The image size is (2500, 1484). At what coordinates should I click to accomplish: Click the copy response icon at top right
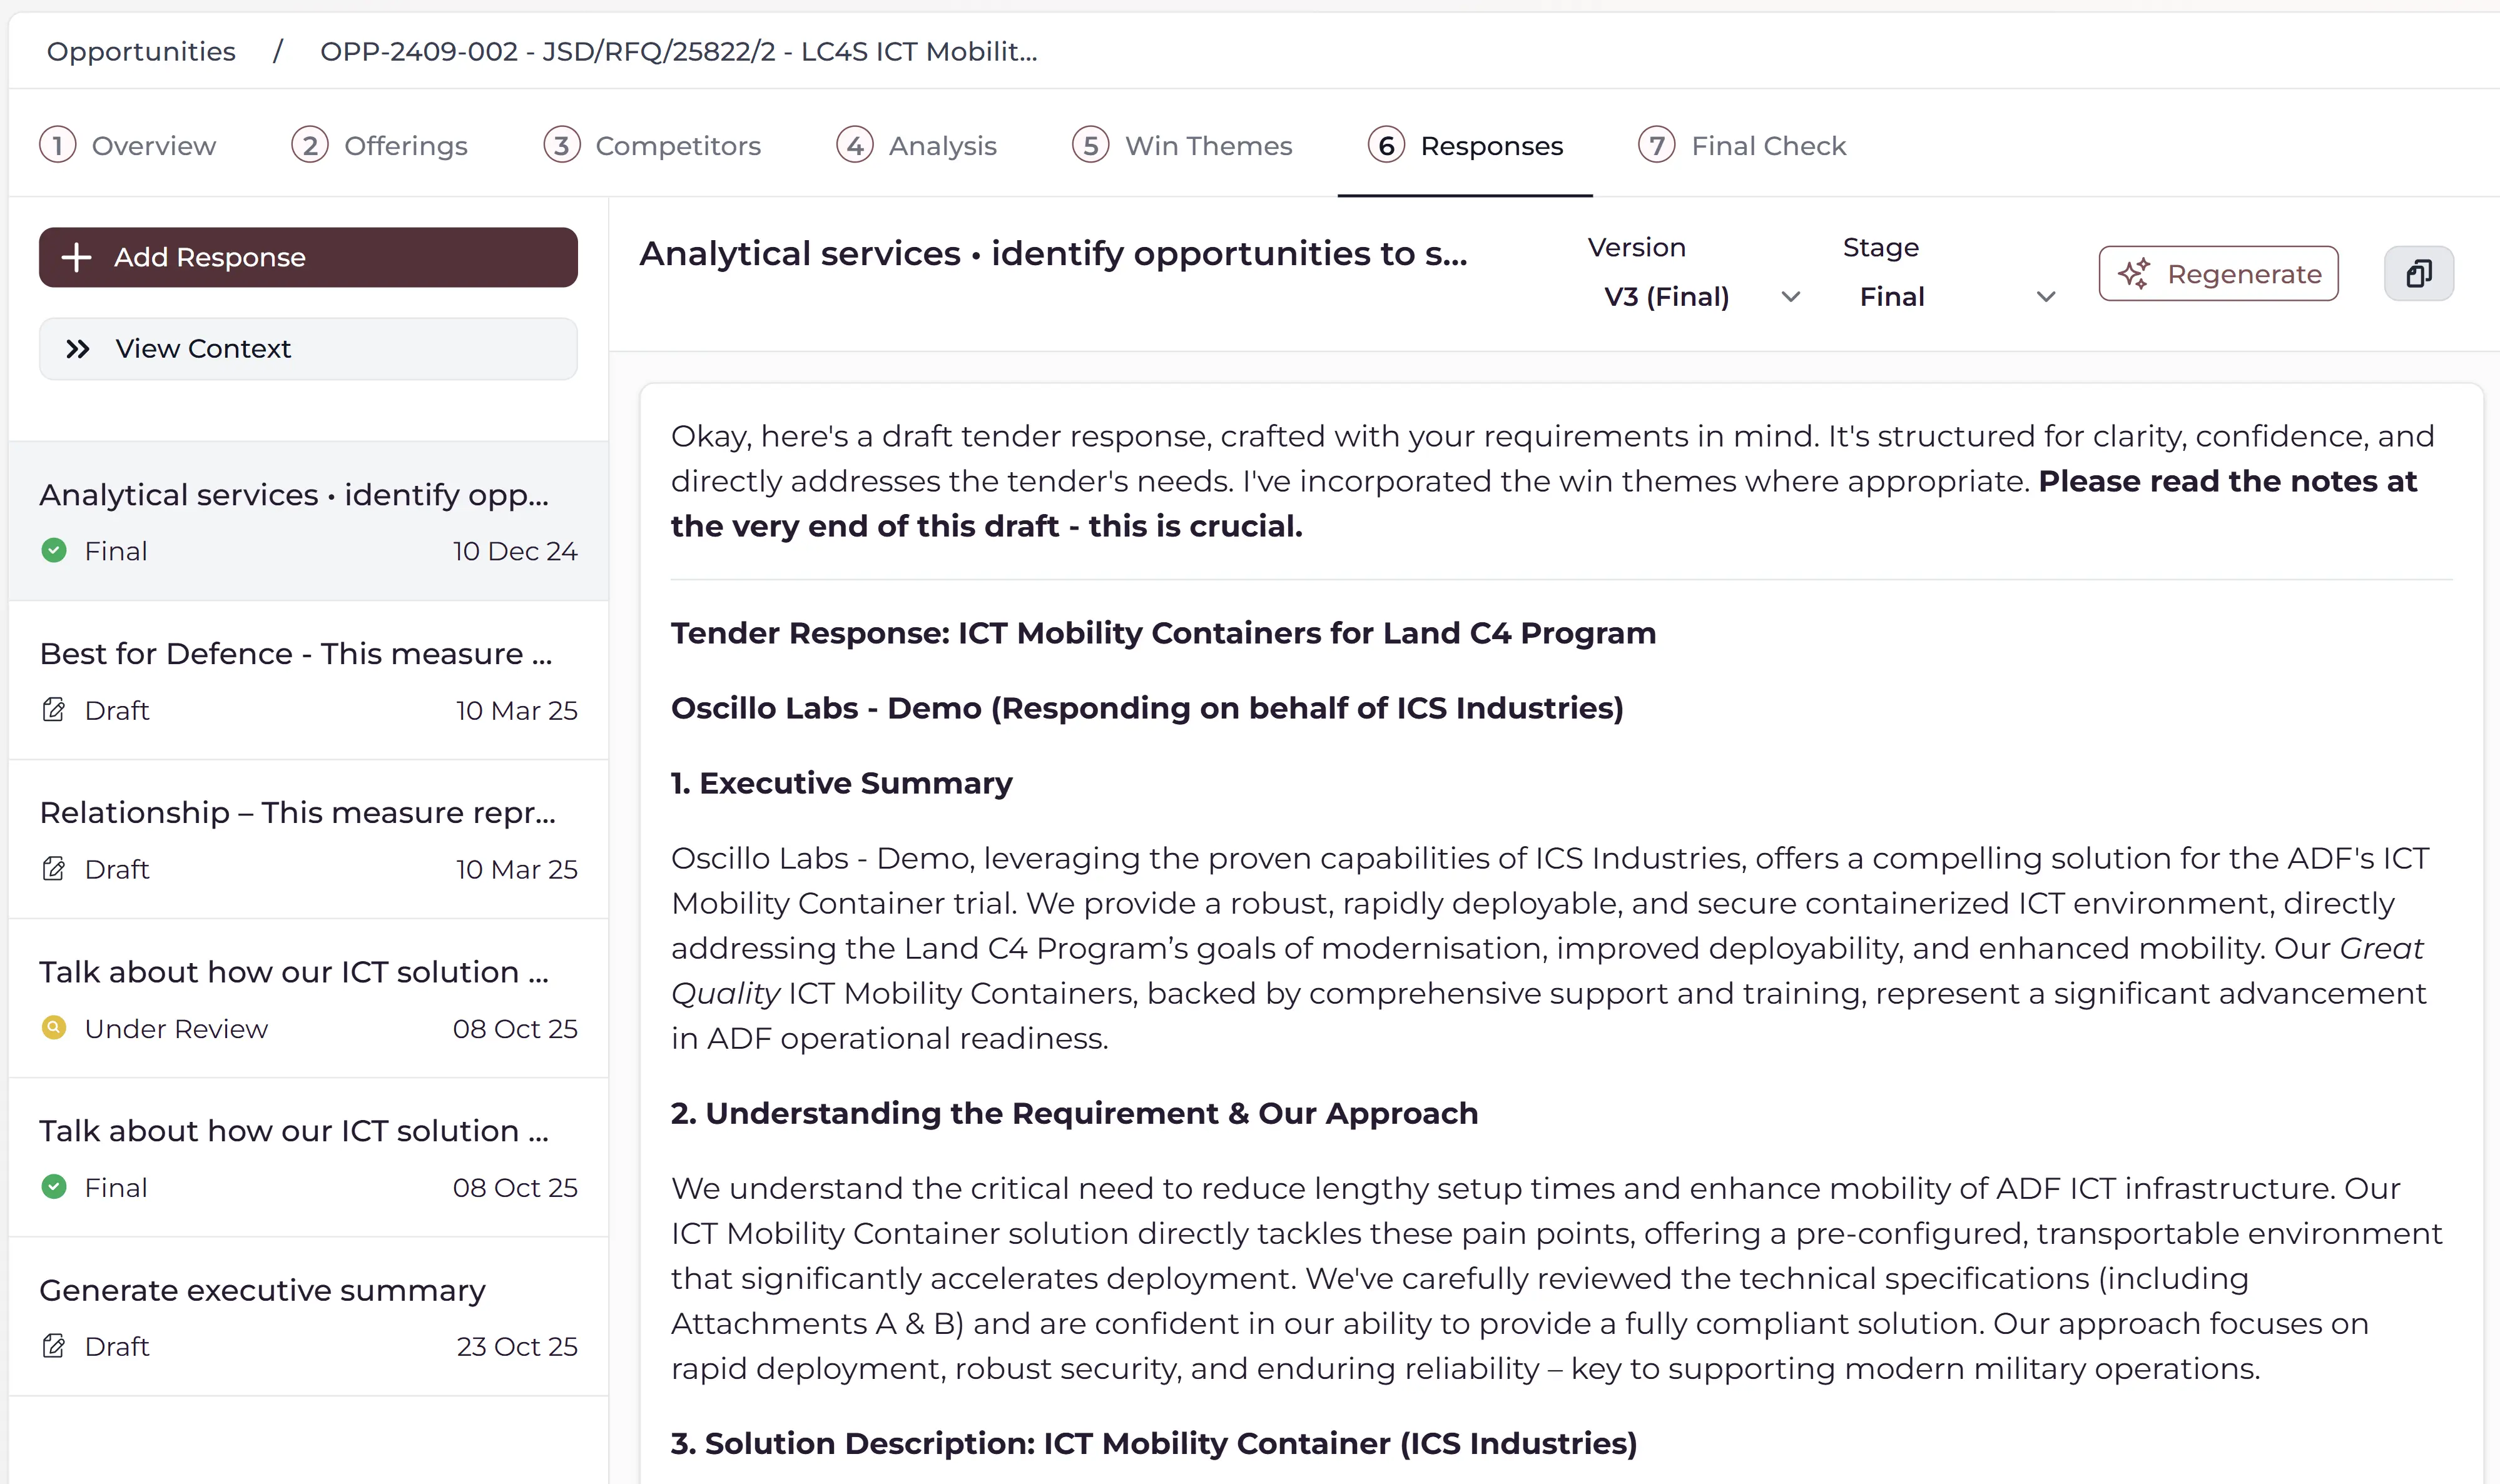tap(2419, 273)
